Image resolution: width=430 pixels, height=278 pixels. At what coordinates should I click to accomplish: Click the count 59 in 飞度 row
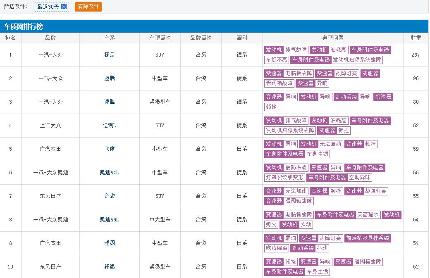[x=416, y=149]
